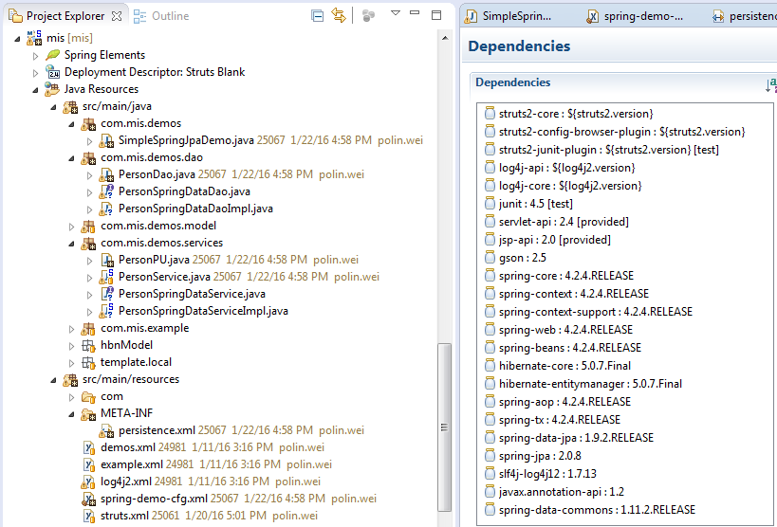Select src/main/resources folder
Screen dimensions: 777x527
coord(131,379)
